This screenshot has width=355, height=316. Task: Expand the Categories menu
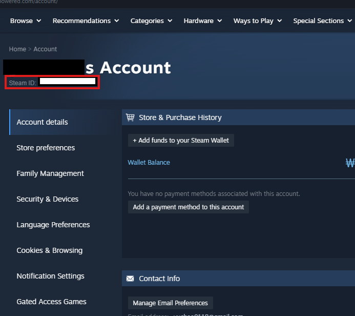point(152,21)
